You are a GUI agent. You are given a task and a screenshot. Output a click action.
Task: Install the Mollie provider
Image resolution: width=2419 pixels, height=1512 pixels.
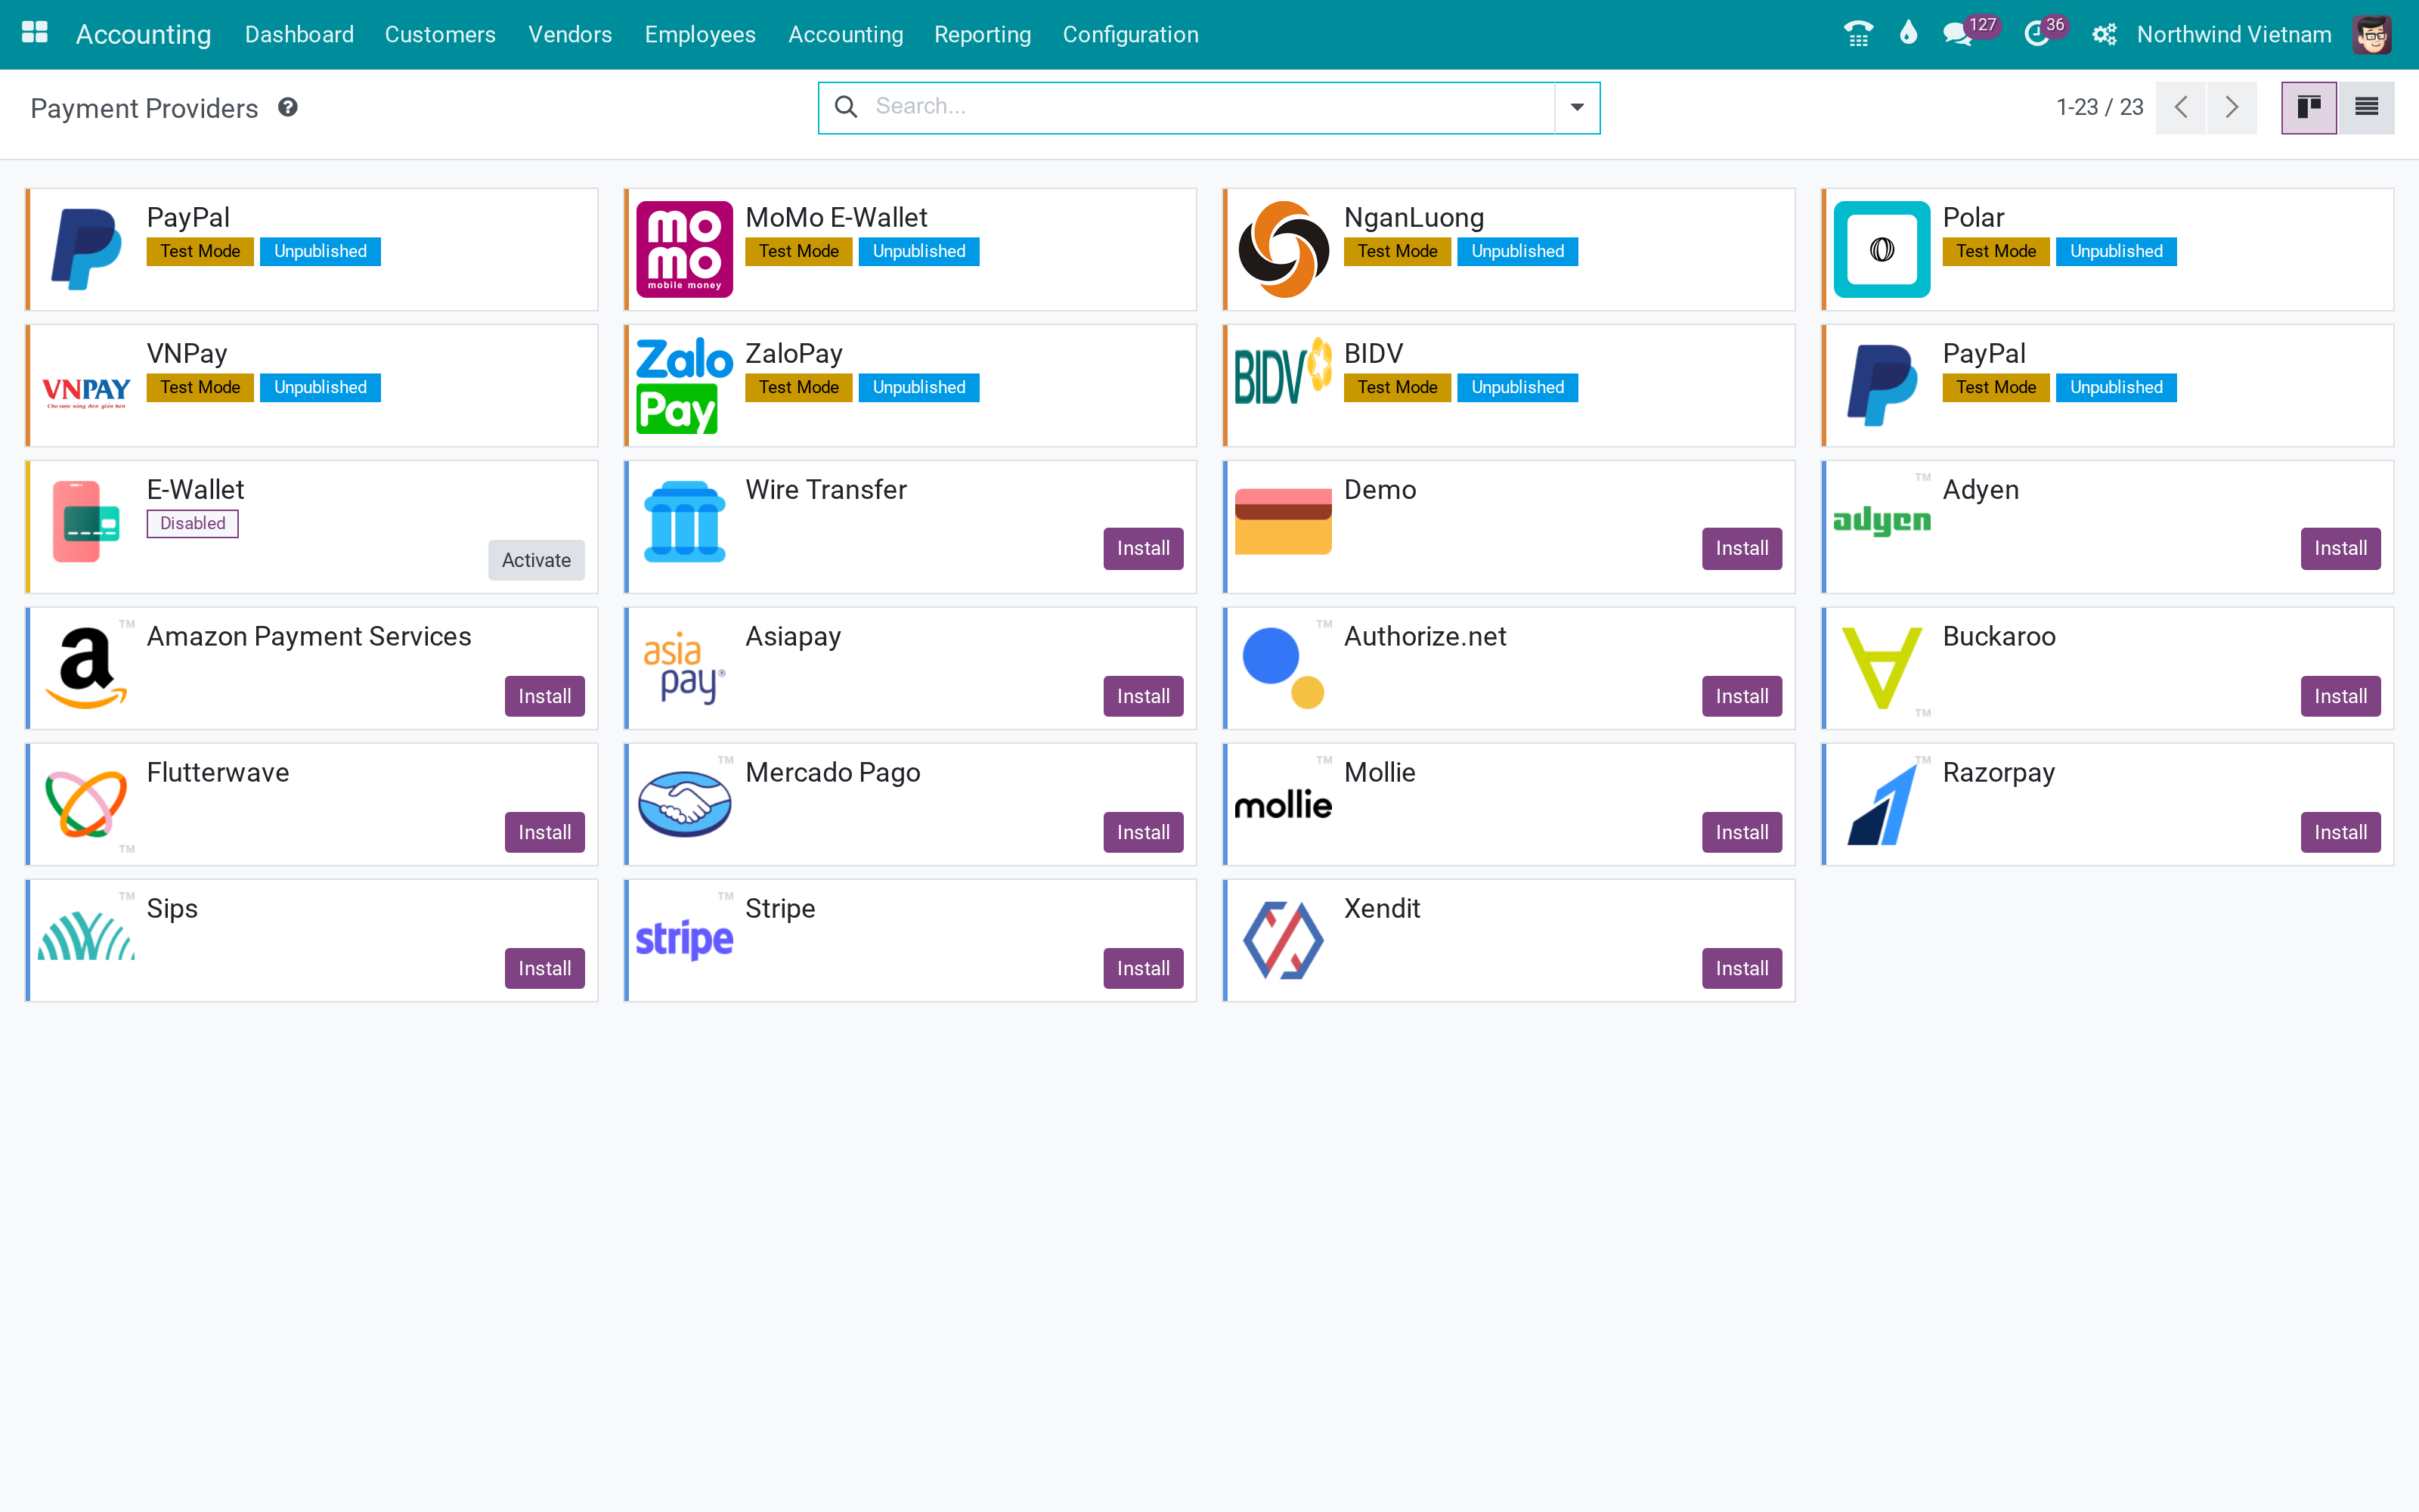[1742, 832]
